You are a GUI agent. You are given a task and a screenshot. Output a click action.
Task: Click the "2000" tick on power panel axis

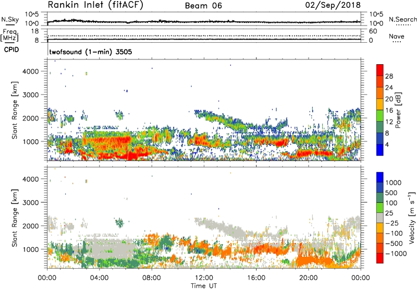[x=31, y=118]
